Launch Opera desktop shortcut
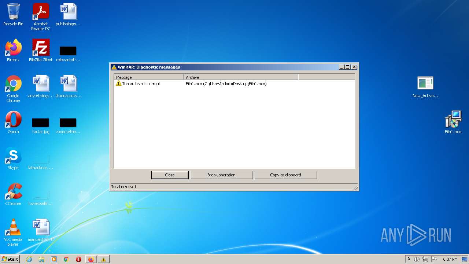The height and width of the screenshot is (264, 469). [13, 122]
